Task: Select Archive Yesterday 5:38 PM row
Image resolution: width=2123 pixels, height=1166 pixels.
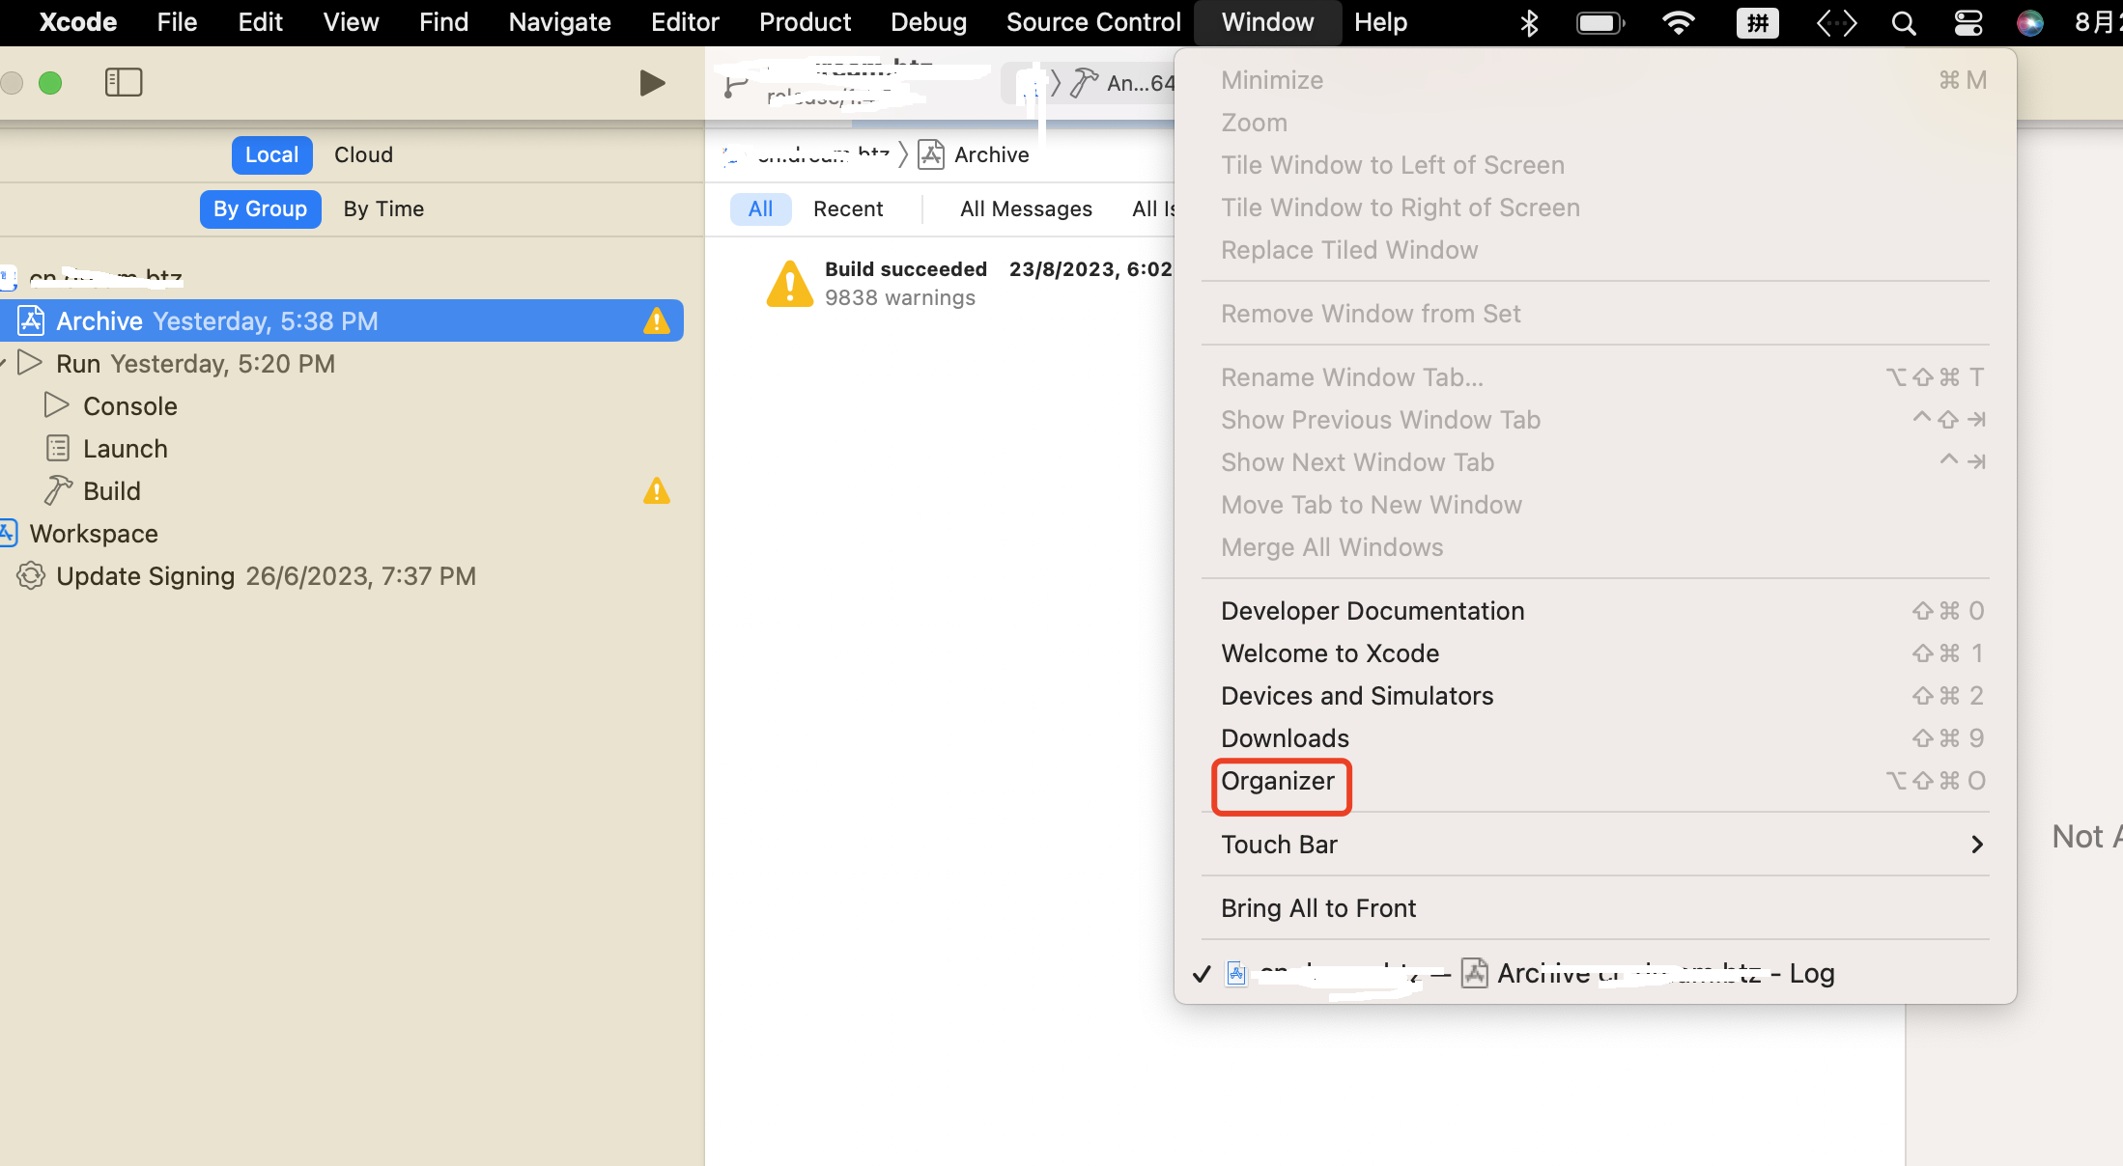Action: [342, 320]
